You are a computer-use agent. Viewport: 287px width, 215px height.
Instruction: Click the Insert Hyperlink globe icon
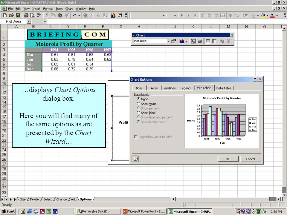coord(86,15)
